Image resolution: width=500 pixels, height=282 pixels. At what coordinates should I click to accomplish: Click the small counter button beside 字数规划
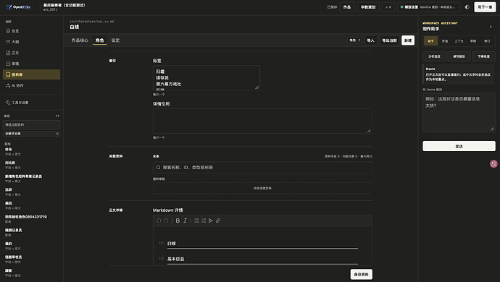(x=388, y=7)
